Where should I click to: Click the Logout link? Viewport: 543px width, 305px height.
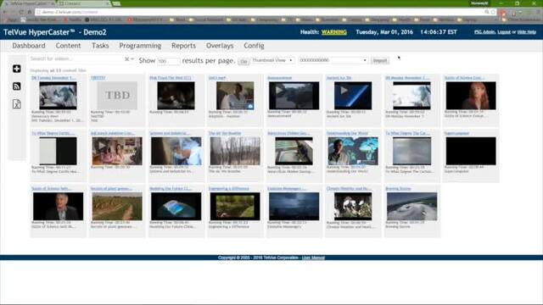pyautogui.click(x=504, y=32)
